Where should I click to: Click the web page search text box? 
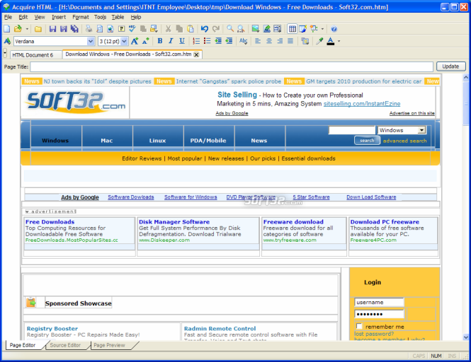tap(352, 130)
